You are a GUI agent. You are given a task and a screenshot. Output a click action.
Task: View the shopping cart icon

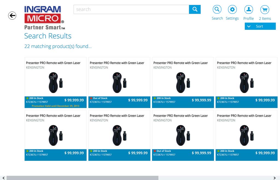265,10
